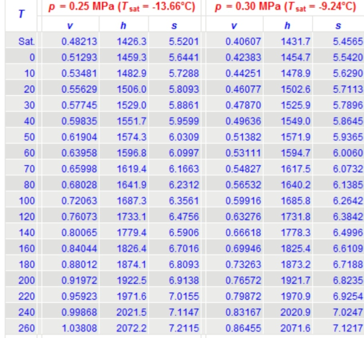Click the v header under 0.25 MPa
Viewport: 364px width, 338px height.
click(x=70, y=25)
